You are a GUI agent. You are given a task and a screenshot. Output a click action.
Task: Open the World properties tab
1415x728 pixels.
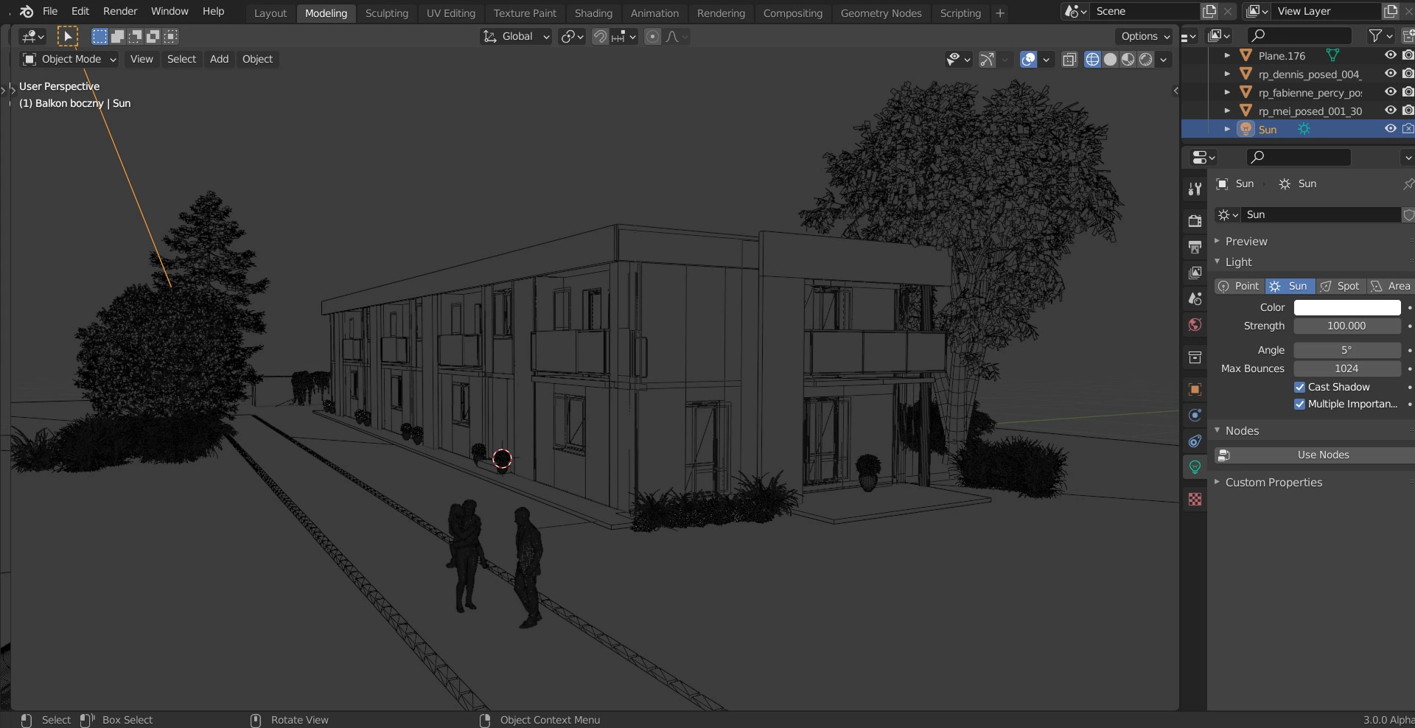pos(1195,325)
